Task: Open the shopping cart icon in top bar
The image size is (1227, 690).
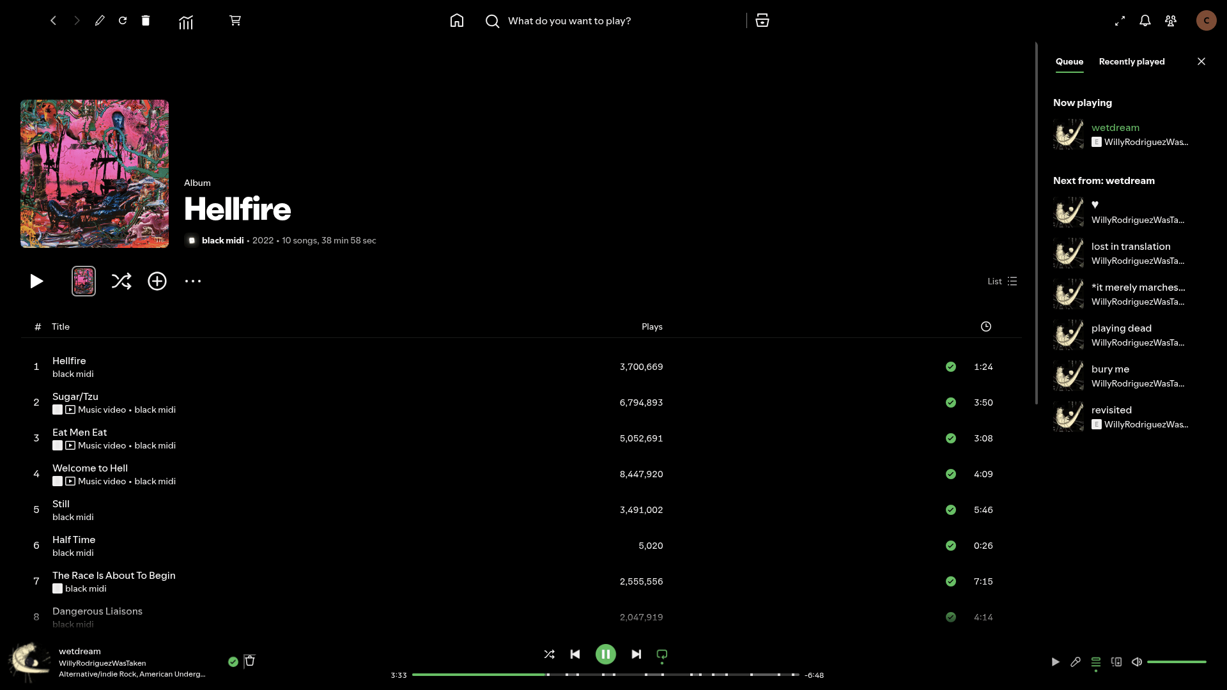Action: coord(235,20)
